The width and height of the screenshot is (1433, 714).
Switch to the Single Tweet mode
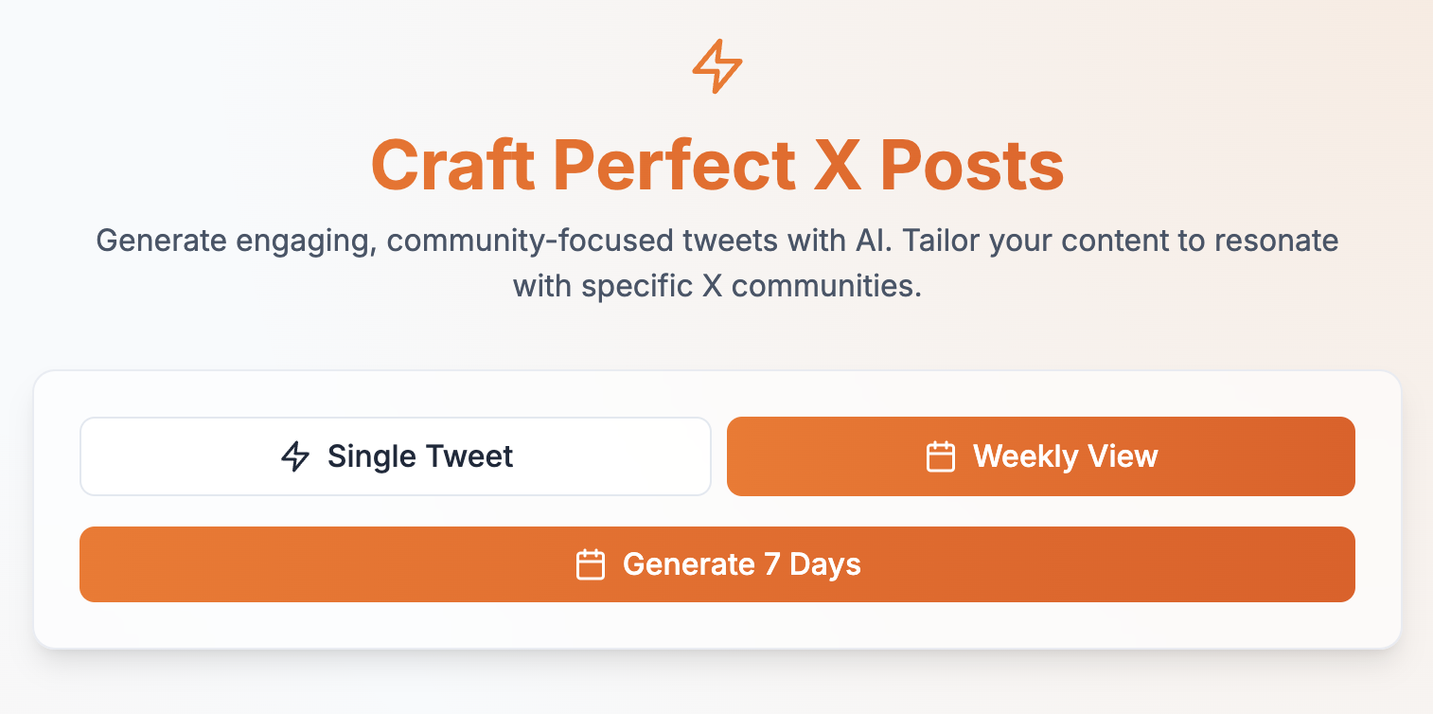pyautogui.click(x=395, y=456)
